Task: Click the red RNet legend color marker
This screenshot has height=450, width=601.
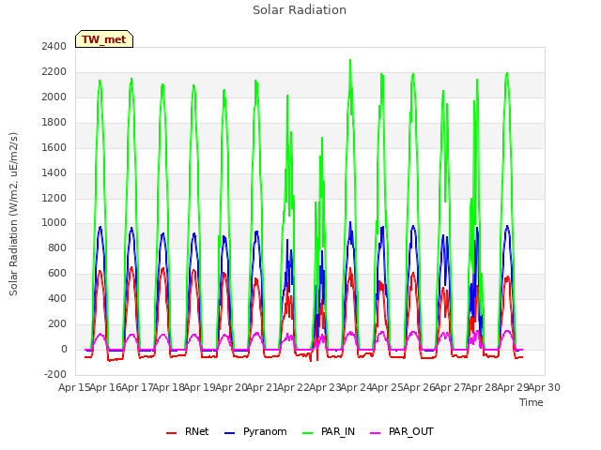Action: pyautogui.click(x=171, y=433)
